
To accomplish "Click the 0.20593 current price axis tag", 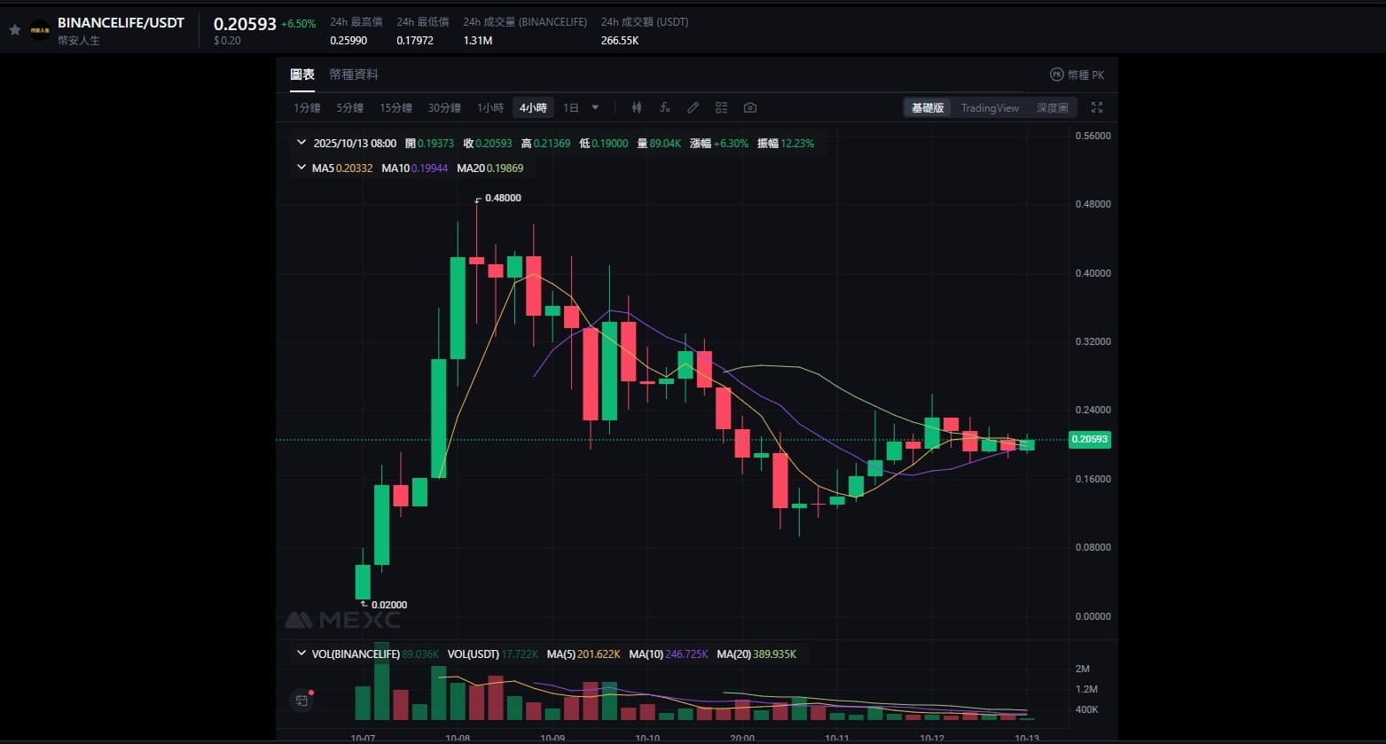I will (1090, 439).
